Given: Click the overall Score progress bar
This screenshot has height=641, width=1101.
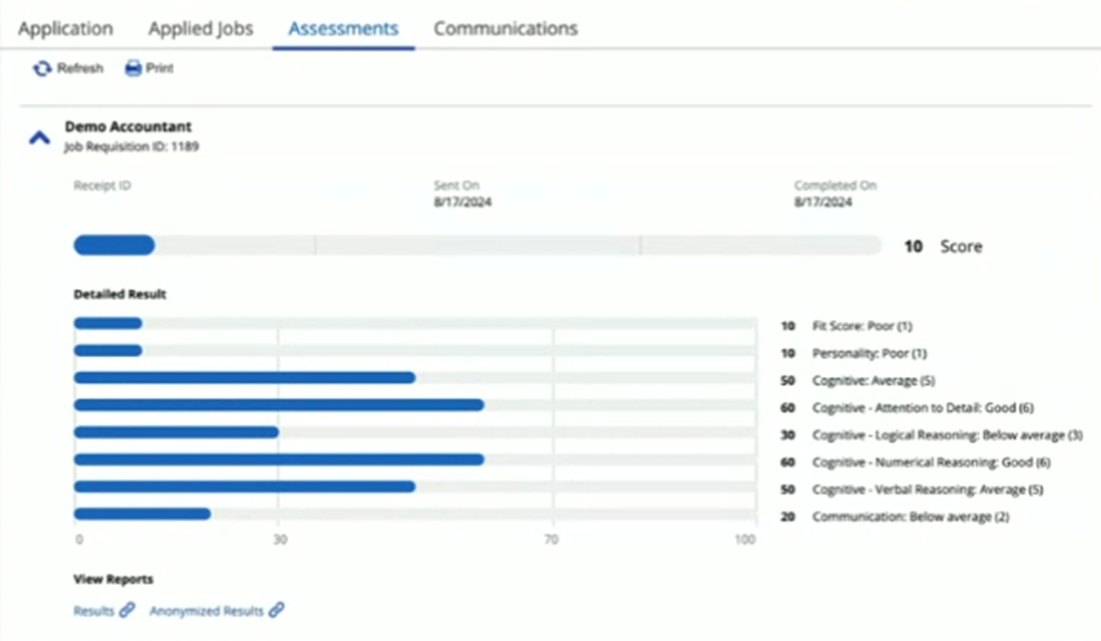Looking at the screenshot, I should 477,245.
